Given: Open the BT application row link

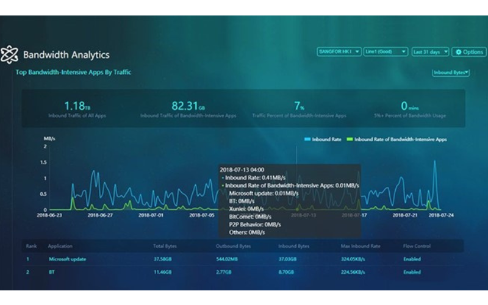Looking at the screenshot, I should (x=52, y=272).
